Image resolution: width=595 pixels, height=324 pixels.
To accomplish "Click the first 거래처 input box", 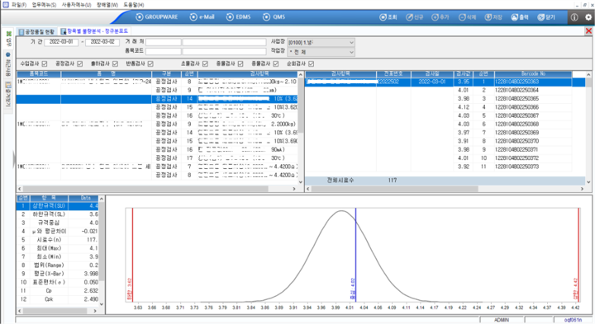I will point(164,42).
